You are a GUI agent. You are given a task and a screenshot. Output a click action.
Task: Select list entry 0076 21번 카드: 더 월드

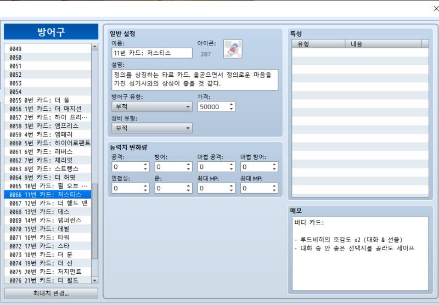point(48,280)
